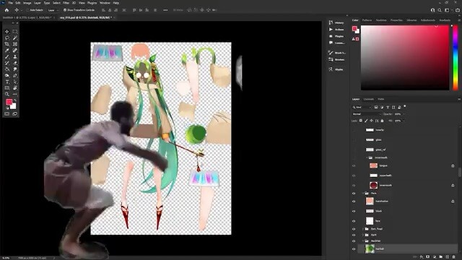Open the Filter menu

pyautogui.click(x=66, y=3)
